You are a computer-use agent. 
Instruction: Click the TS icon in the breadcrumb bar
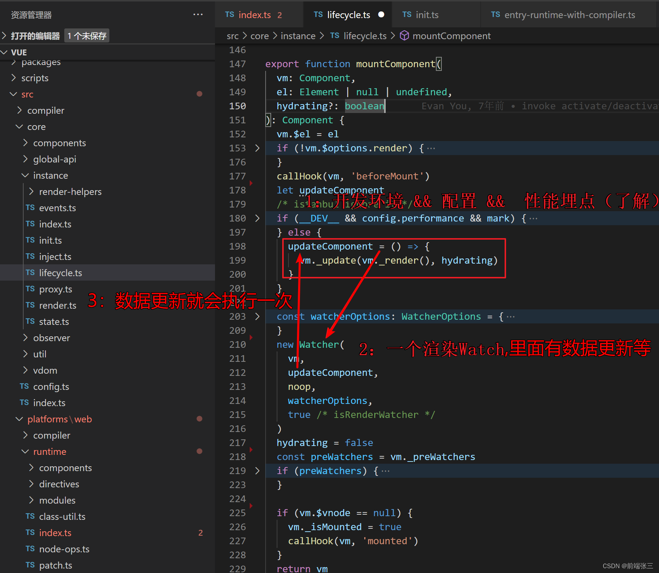click(x=334, y=35)
